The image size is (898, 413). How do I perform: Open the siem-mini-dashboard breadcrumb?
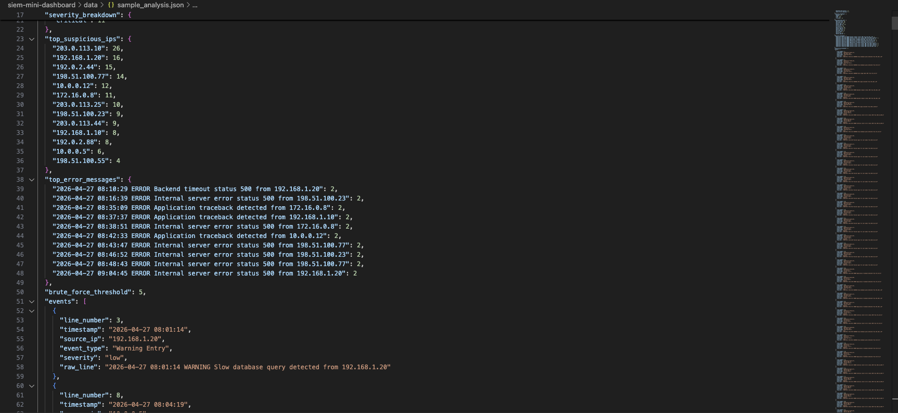pos(42,5)
